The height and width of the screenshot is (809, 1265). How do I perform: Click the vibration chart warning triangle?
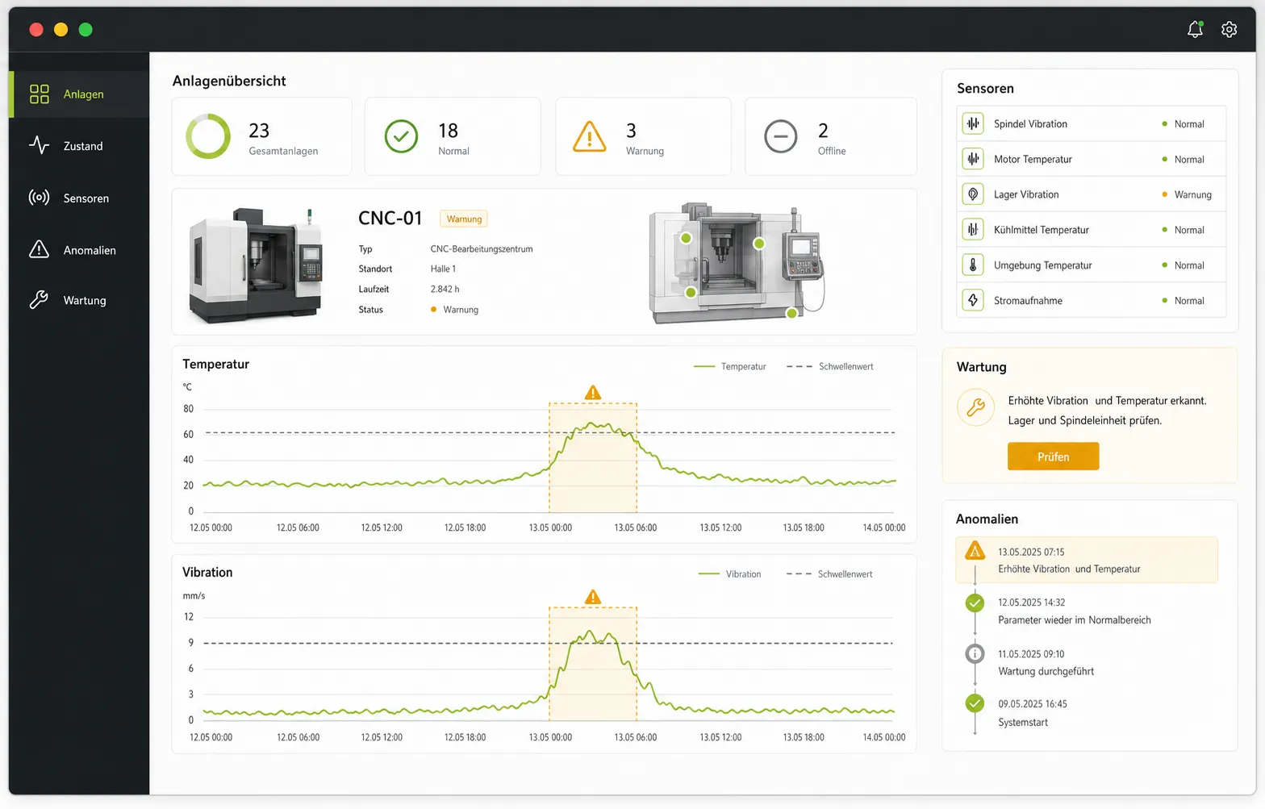[x=593, y=597]
